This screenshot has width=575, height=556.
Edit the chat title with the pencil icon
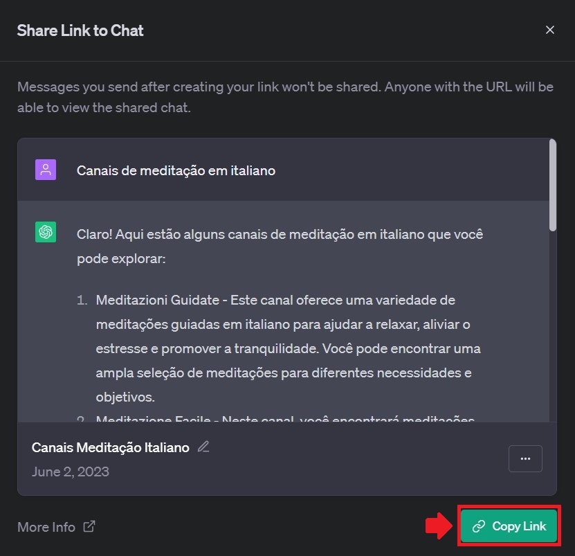point(203,447)
